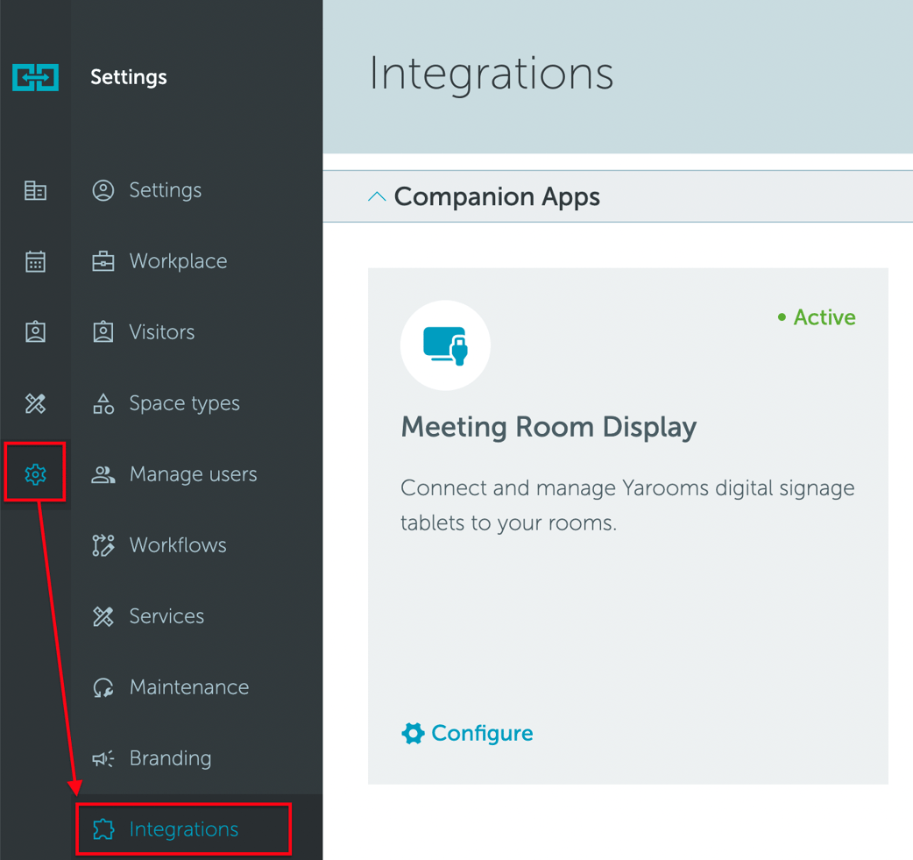Click the Yarooms logo icon
The height and width of the screenshot is (860, 913).
35,77
